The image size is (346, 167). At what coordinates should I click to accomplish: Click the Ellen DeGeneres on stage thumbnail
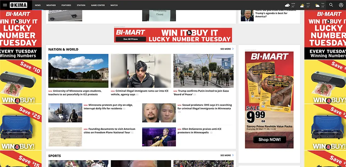(x=159, y=137)
